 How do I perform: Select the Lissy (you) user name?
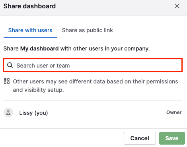pyautogui.click(x=33, y=113)
